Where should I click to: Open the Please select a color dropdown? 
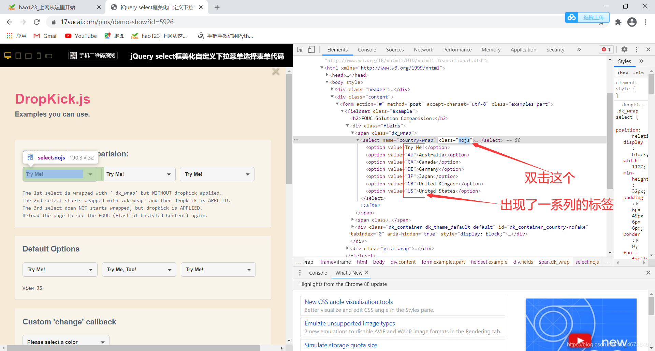coord(66,341)
